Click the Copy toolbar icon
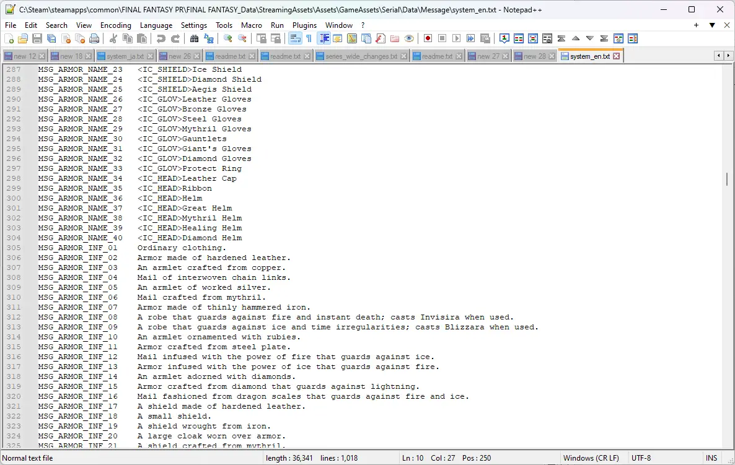The width and height of the screenshot is (735, 465). point(127,39)
